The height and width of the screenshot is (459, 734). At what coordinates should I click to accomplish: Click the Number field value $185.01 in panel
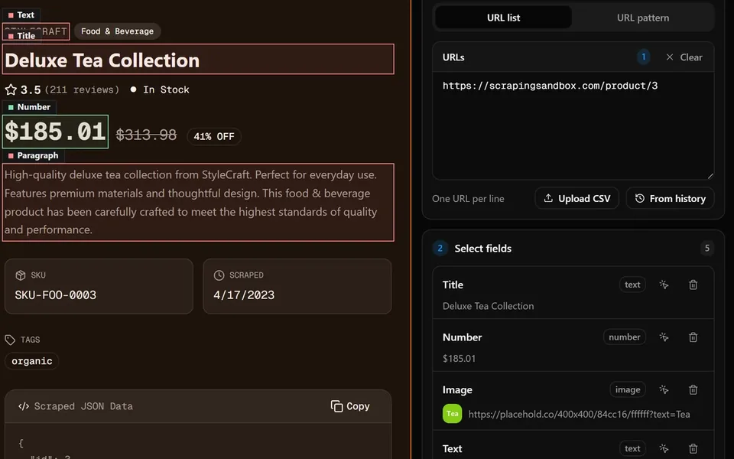coord(459,358)
